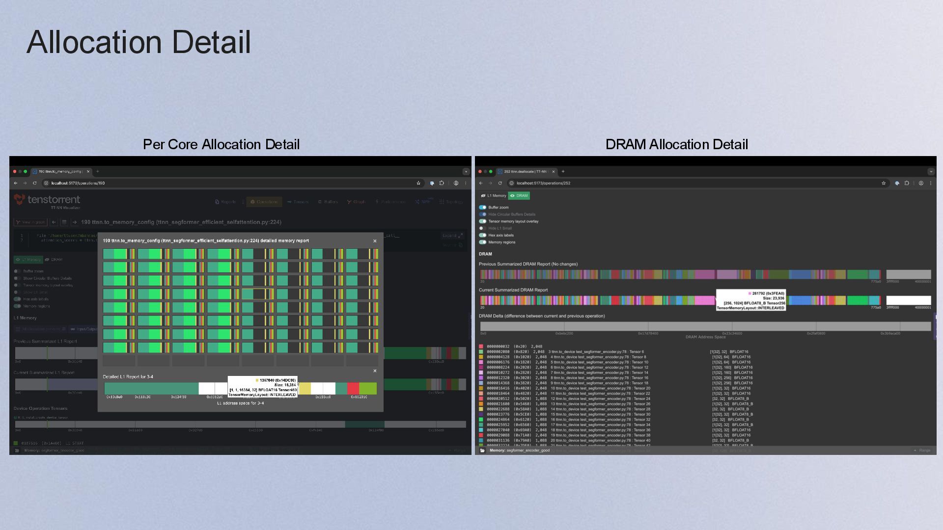Expand the Range control in bottom bar

pos(922,450)
